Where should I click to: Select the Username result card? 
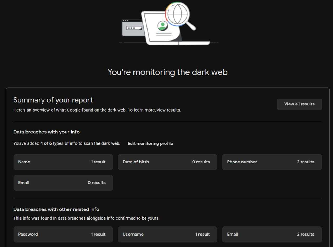pos(167,234)
